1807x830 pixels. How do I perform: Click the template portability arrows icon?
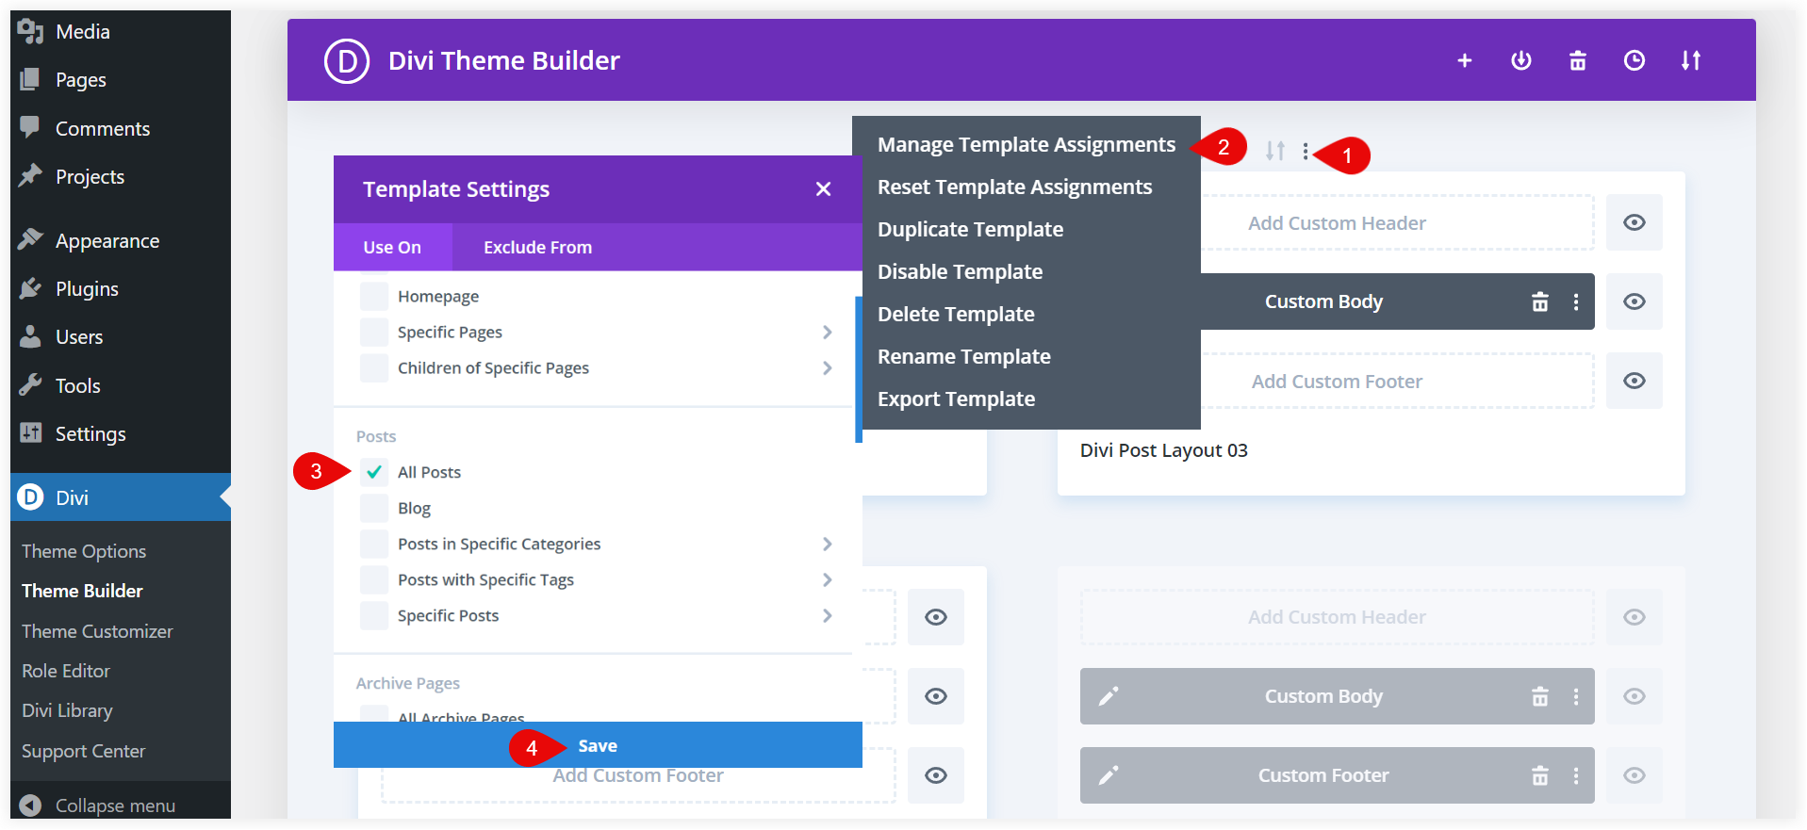click(x=1274, y=151)
